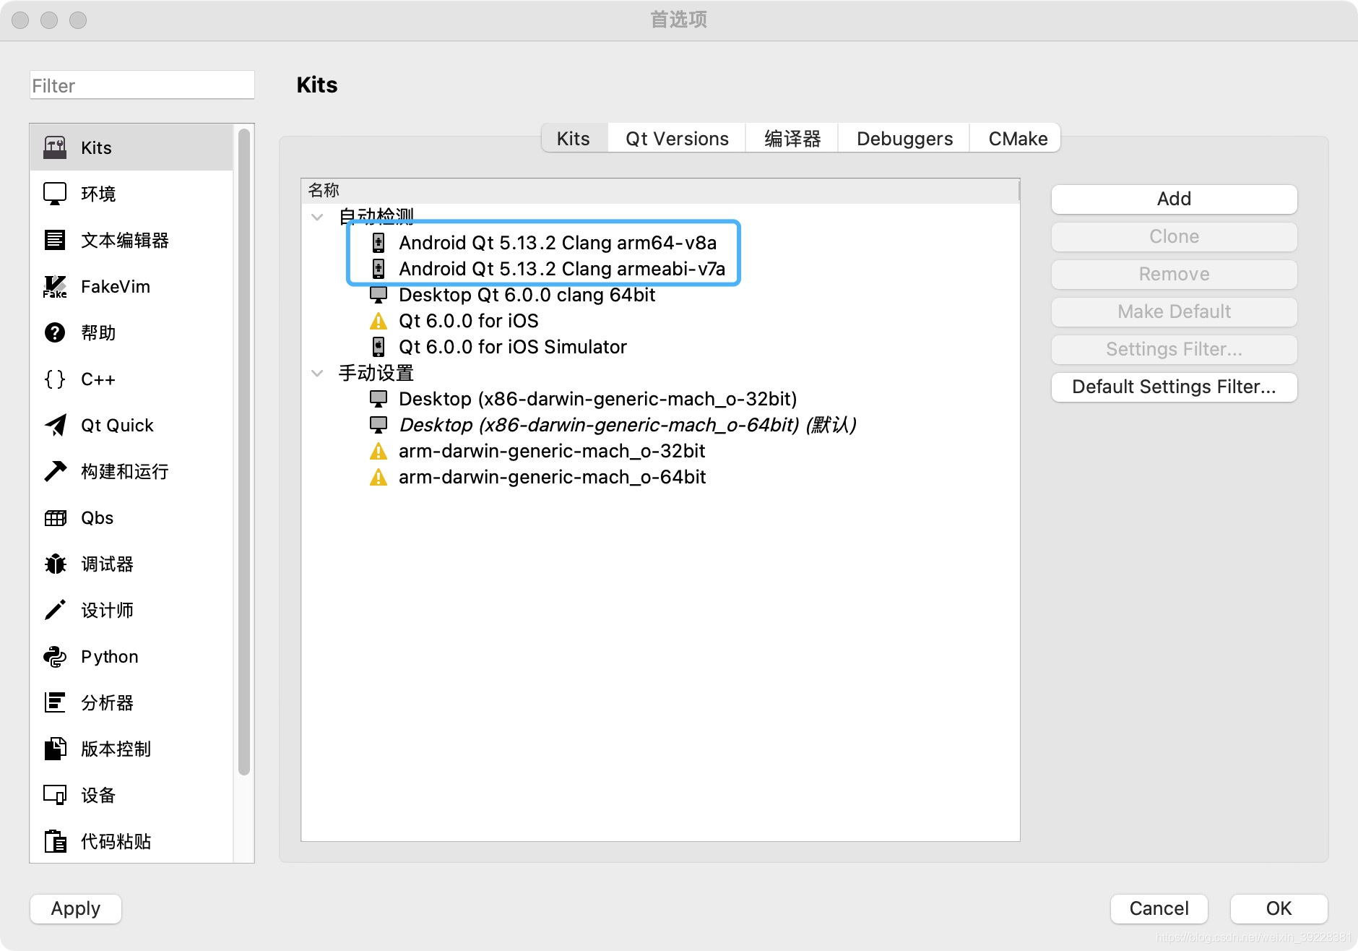Confirm with the OK button

(1279, 908)
